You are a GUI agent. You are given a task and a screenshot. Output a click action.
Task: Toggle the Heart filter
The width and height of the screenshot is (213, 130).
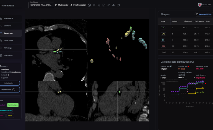pos(10,116)
